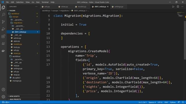Open the Accounts icon in activity bar
The height and width of the screenshot is (104, 186).
[x=3, y=90]
